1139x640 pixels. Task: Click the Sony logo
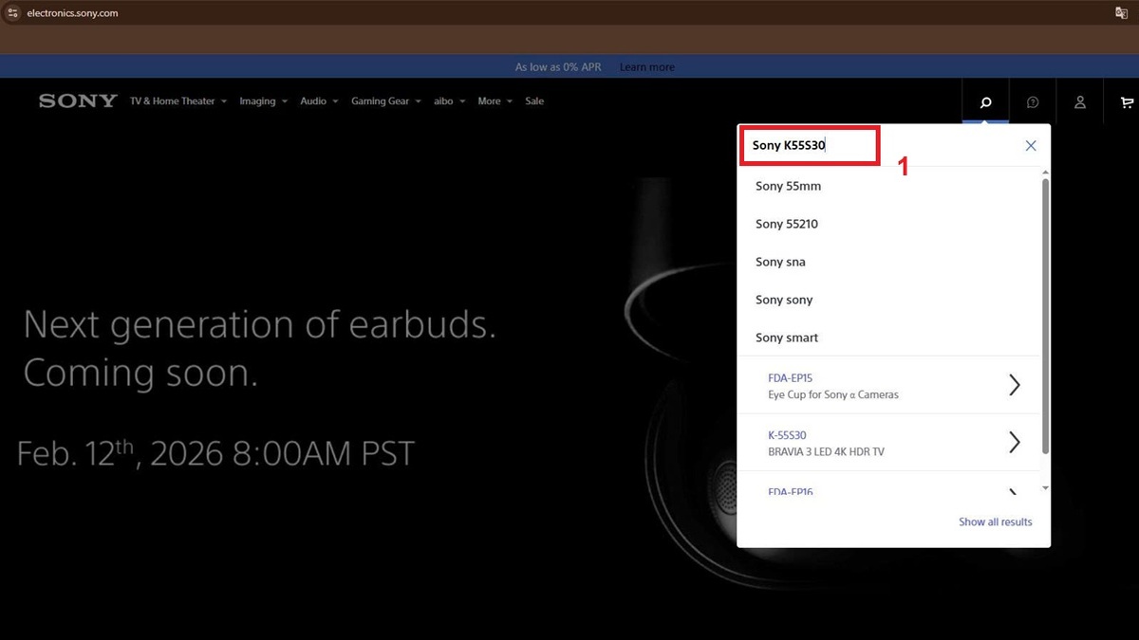tap(78, 101)
